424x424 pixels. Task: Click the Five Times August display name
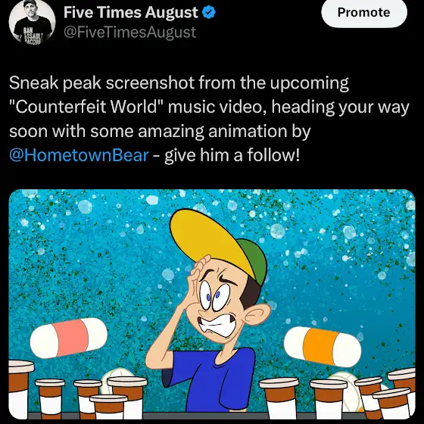click(x=131, y=12)
